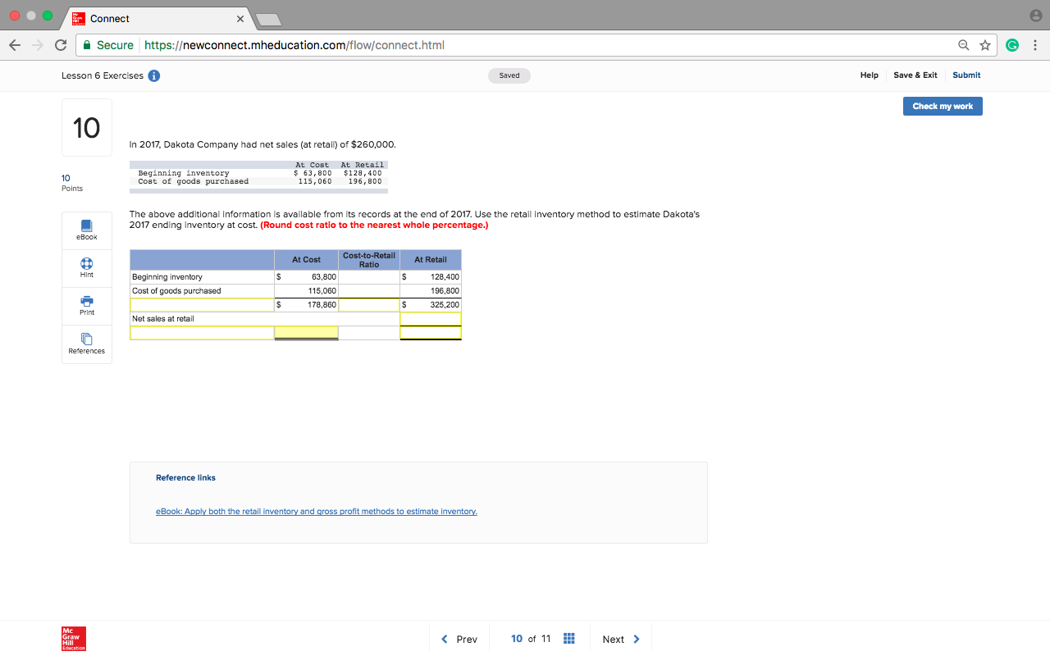Reload the page with the refresh icon
Screen dimensions: 1050x656
[x=60, y=45]
